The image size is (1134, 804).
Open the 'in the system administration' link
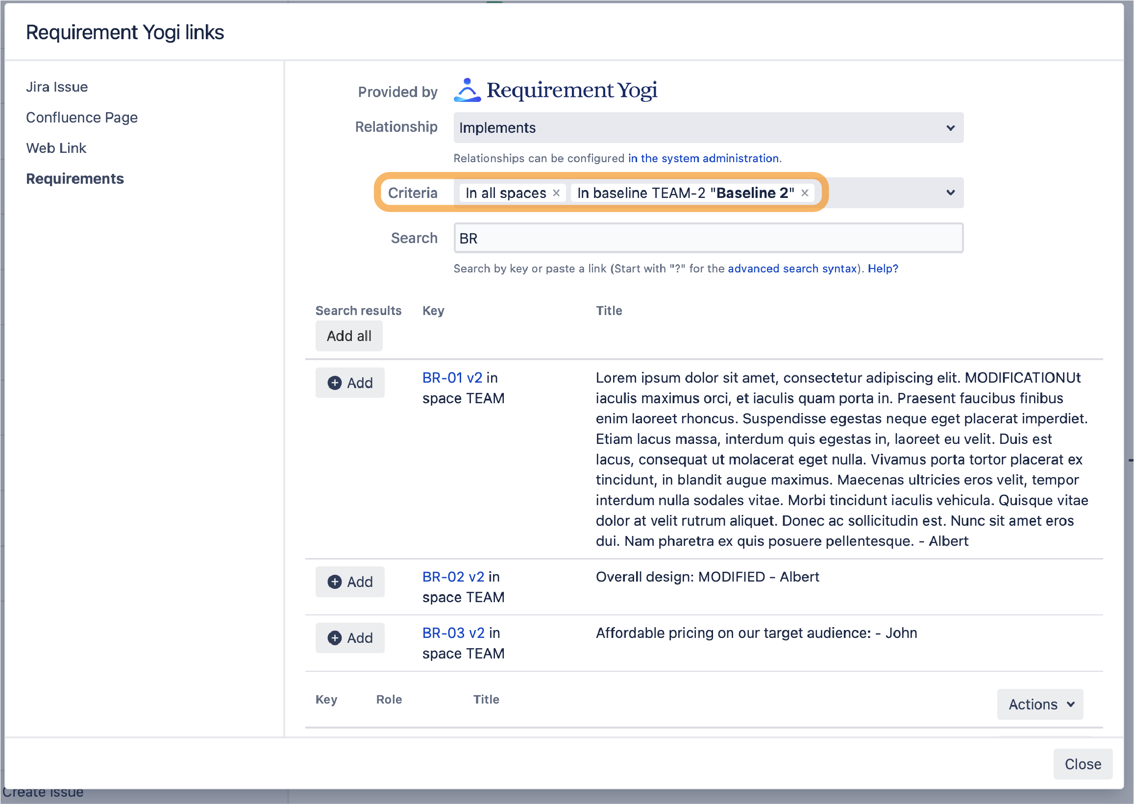(703, 158)
